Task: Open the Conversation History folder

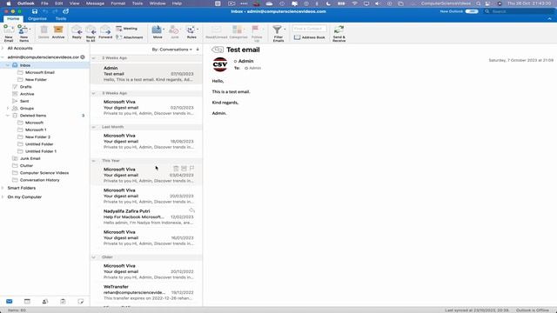Action: point(39,180)
